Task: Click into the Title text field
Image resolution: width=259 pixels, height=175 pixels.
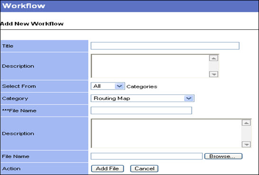Action: pyautogui.click(x=165, y=46)
